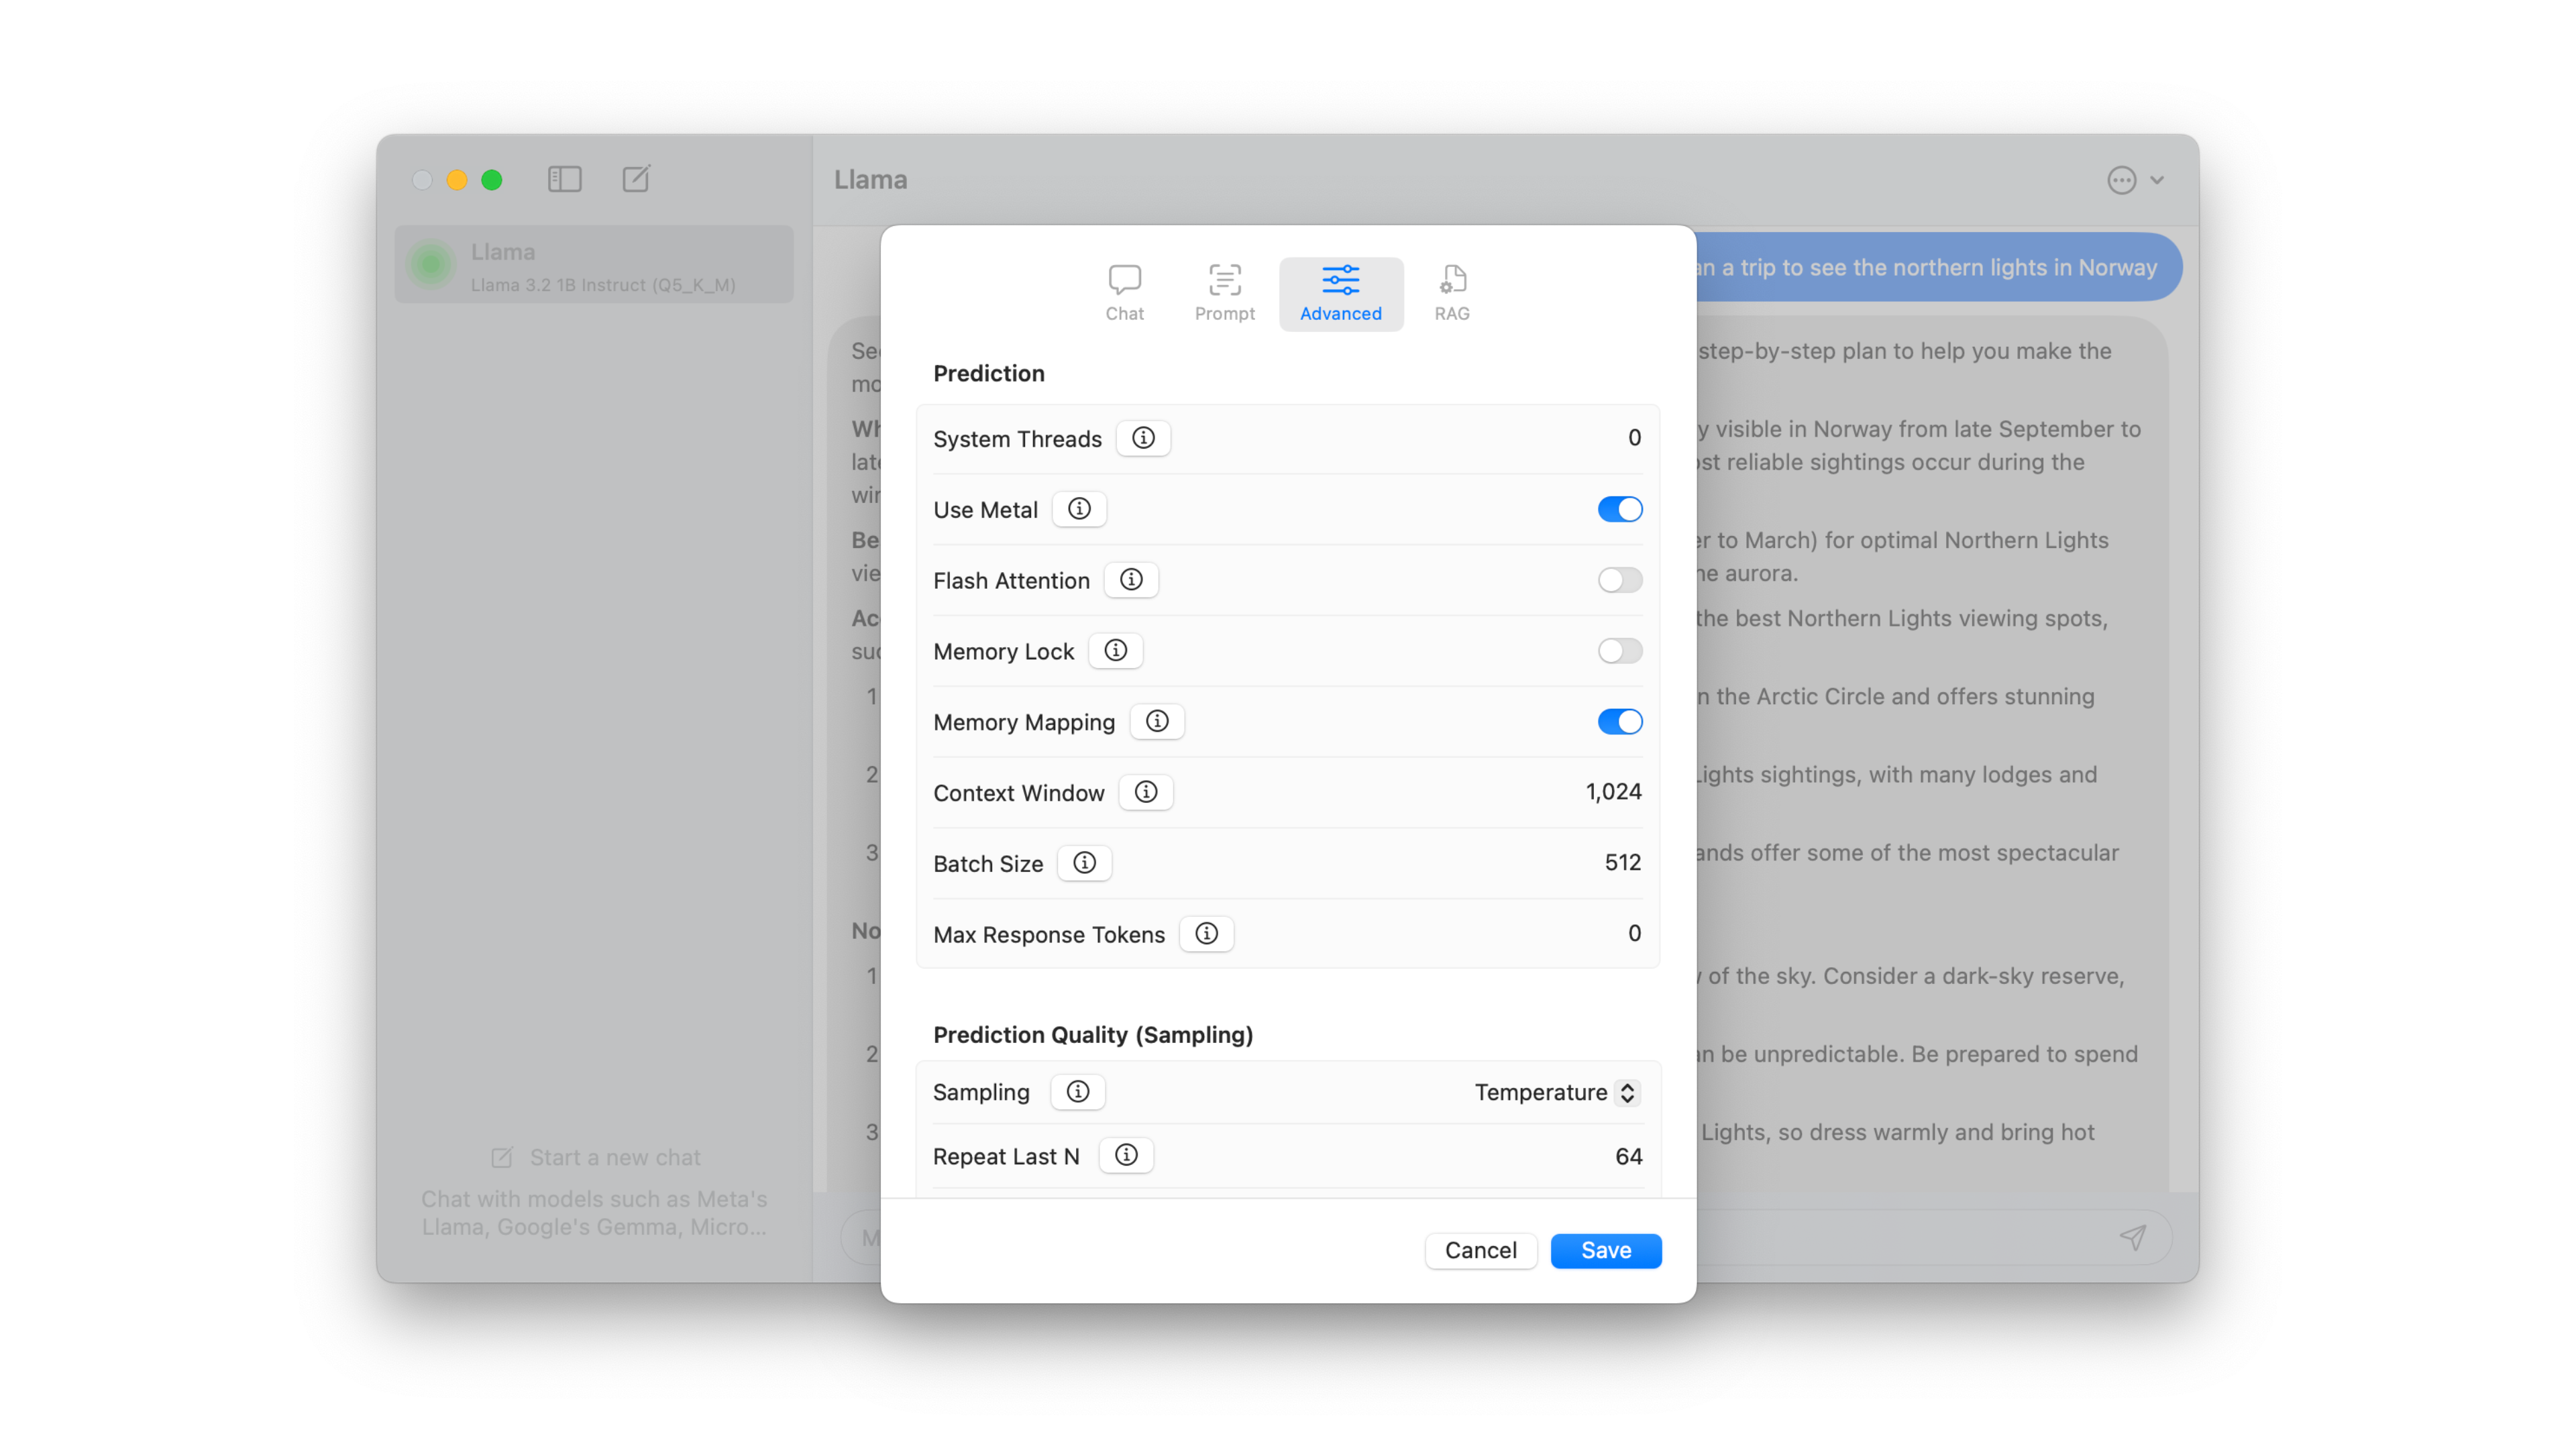The height and width of the screenshot is (1442, 2576).
Task: Click the green zoom window button
Action: pyautogui.click(x=492, y=180)
